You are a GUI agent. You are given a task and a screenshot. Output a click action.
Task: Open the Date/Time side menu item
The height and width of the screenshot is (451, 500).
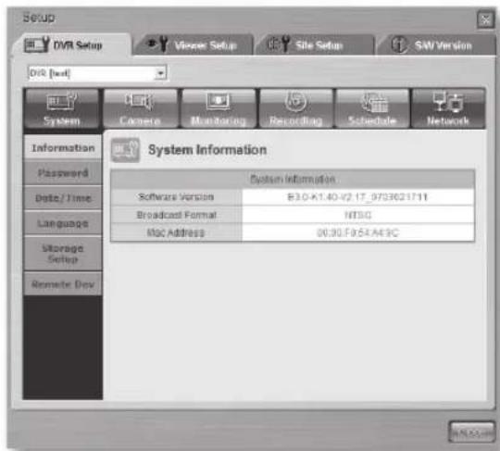coord(63,198)
